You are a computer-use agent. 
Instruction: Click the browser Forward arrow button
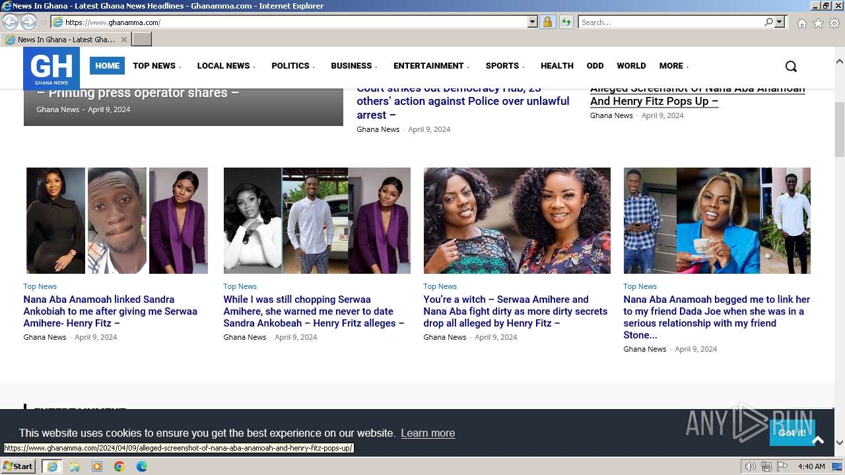(x=28, y=22)
